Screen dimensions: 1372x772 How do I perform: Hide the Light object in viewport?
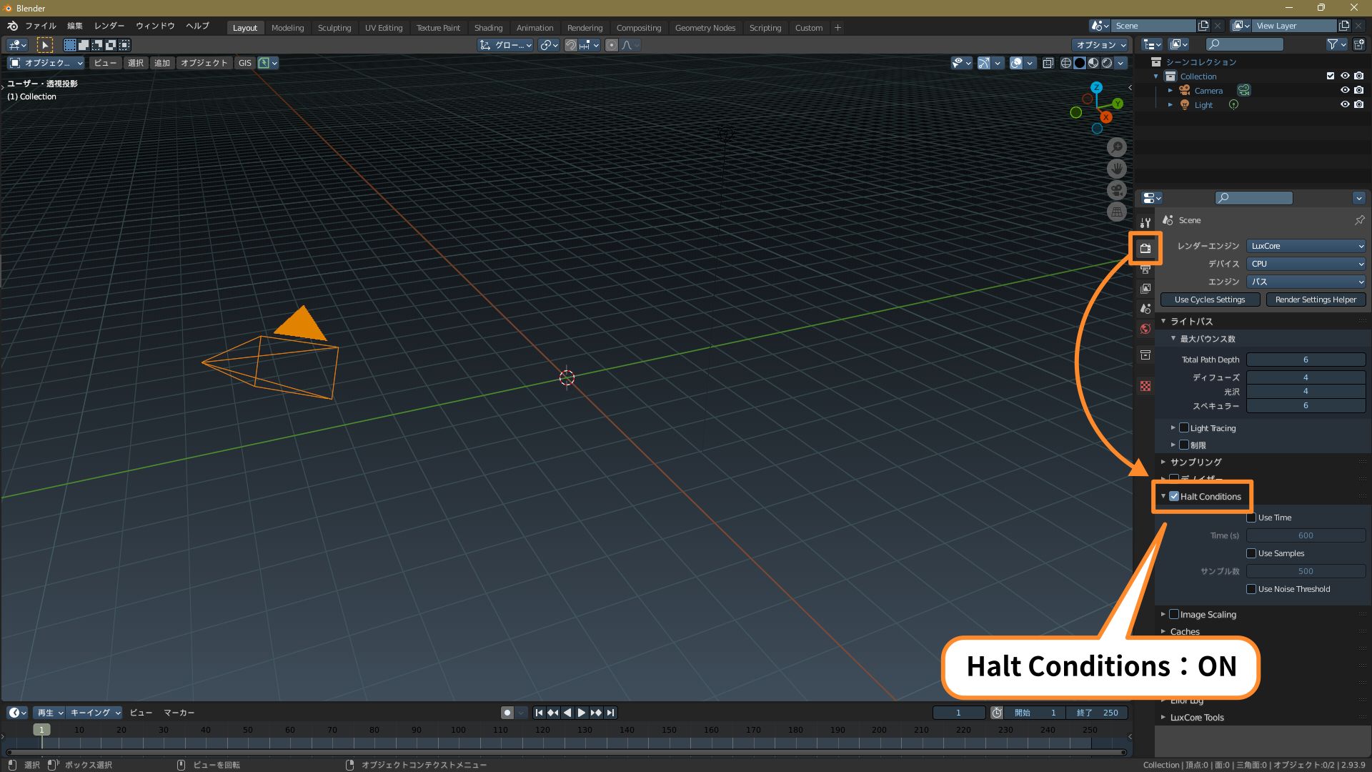pyautogui.click(x=1345, y=104)
